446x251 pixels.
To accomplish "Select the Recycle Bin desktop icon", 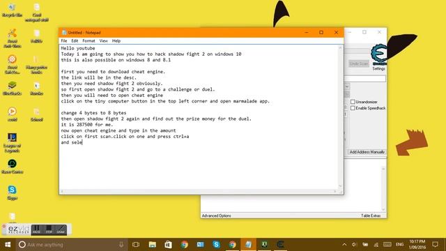I will (x=12, y=10).
